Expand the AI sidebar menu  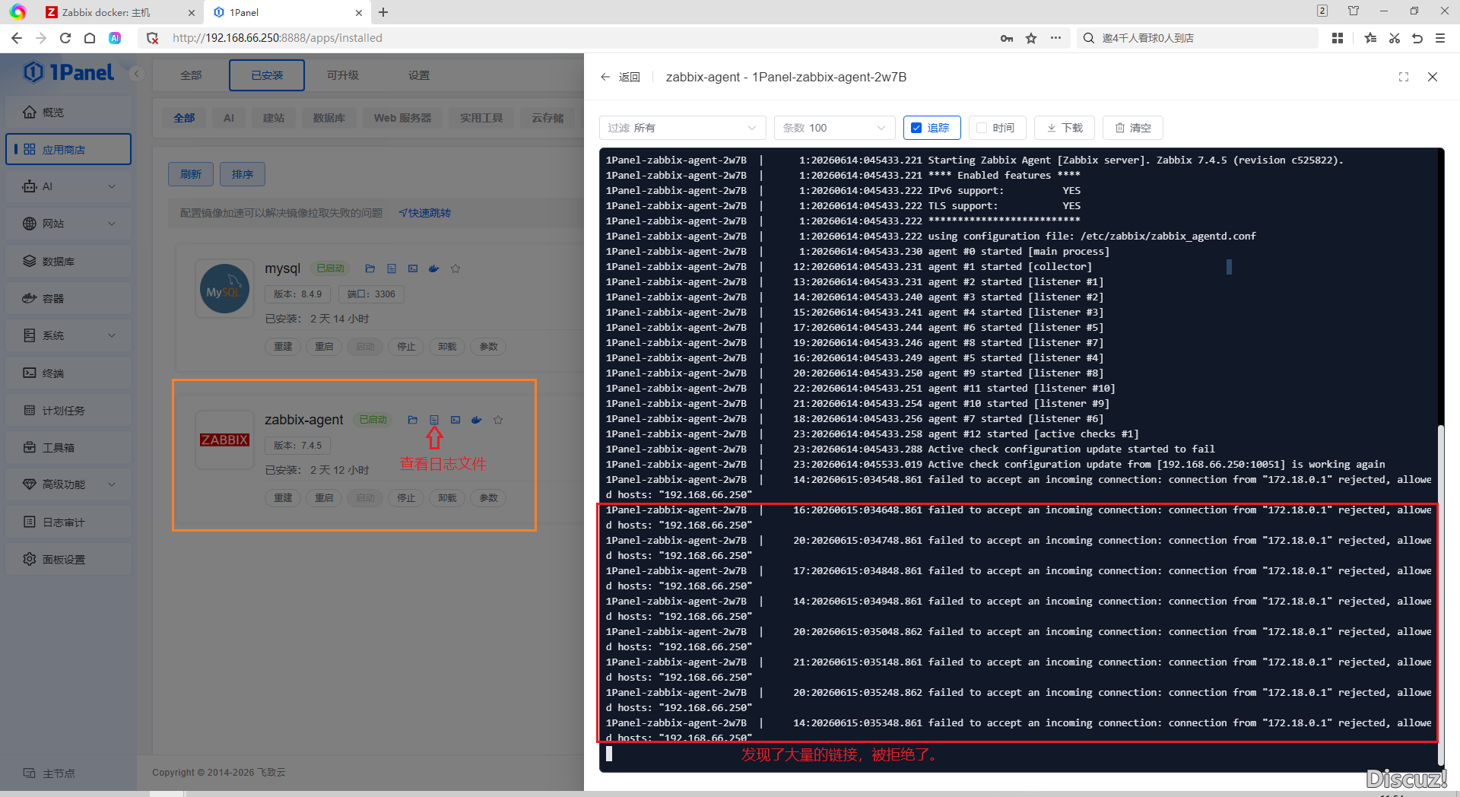[69, 186]
